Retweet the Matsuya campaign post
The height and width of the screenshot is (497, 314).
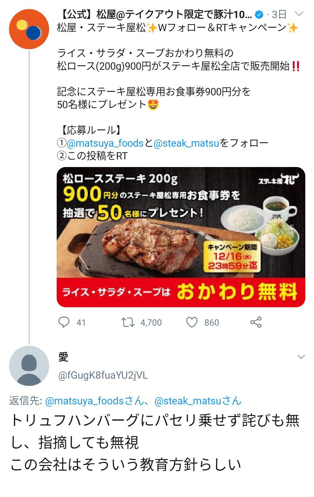pyautogui.click(x=128, y=322)
